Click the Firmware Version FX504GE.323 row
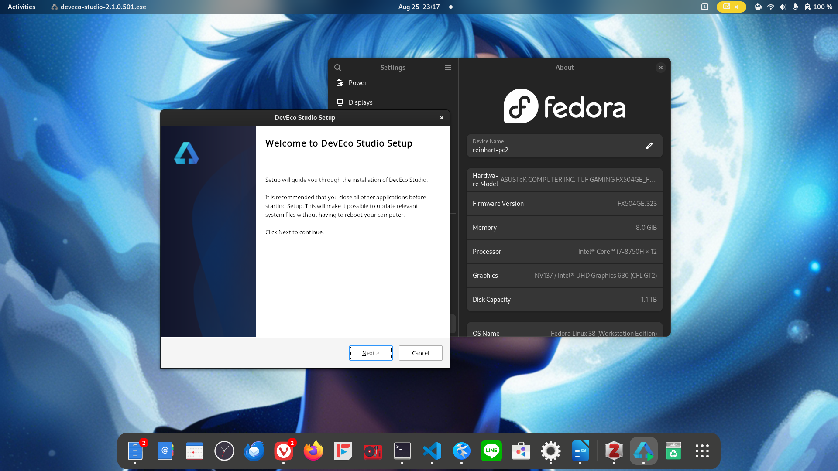Screen dimensions: 838x471 coord(564,204)
